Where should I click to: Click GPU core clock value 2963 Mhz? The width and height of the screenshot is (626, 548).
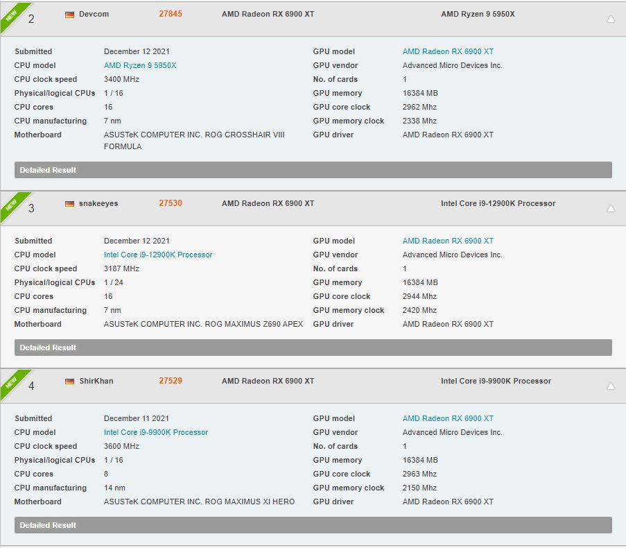419,474
